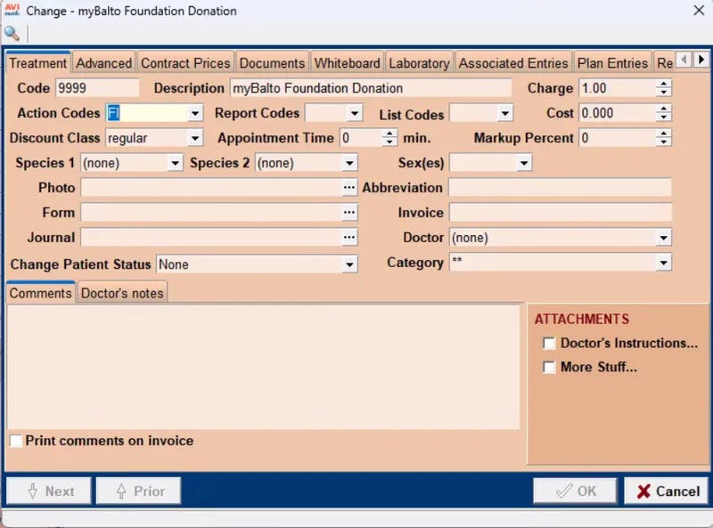Open the Change Patient Status dropdown
Viewport: 713px width, 528px height.
(x=349, y=264)
